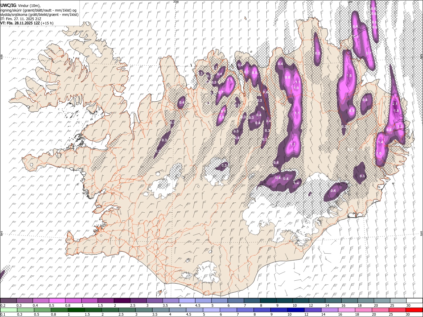Select the 7–8 periwinkle swatch, bottom legend row

click(x=245, y=310)
